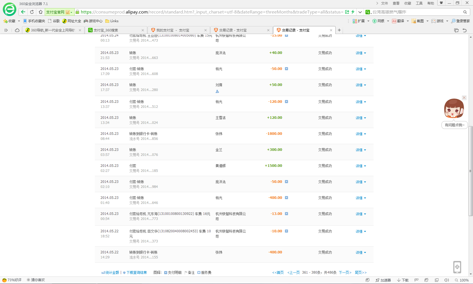Click the address bar URL field

tap(211, 12)
